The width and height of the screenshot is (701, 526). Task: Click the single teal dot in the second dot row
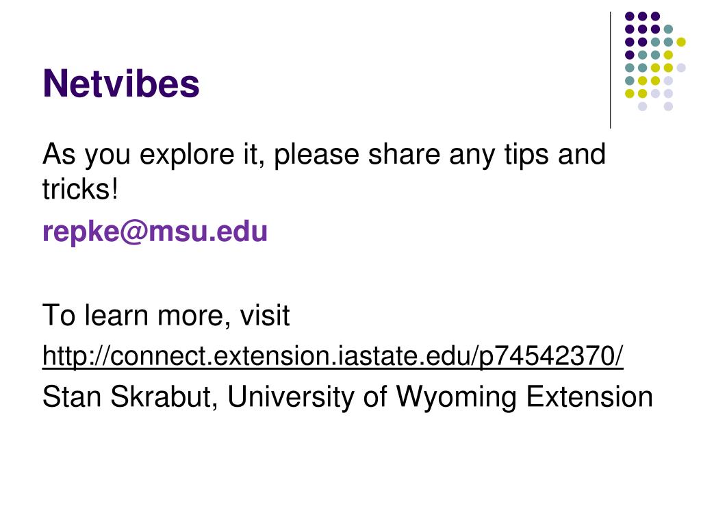(x=668, y=29)
